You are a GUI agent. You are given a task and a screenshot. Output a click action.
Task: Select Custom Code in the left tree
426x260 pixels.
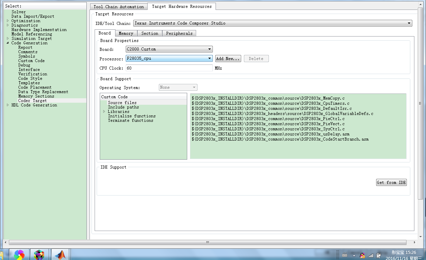[x=31, y=61]
